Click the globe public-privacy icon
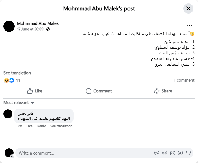The width and height of the screenshot is (198, 163). coord(48,29)
